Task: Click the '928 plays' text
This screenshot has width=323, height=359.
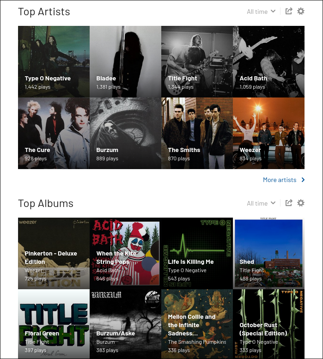Action: click(36, 158)
